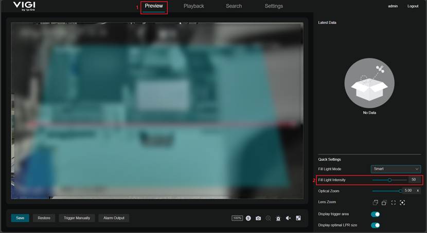Mute the speaker volume icon
Viewport: 427px width, 233px height.
pos(288,218)
